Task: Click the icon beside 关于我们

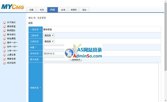Action: [4, 22]
